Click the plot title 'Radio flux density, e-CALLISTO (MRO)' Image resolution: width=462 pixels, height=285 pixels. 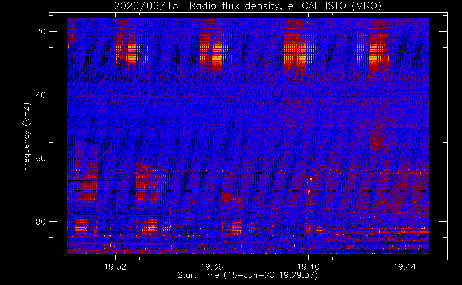285,6
